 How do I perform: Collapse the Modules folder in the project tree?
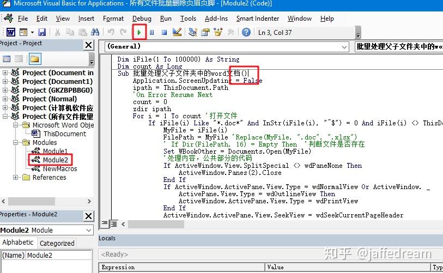pyautogui.click(x=16, y=142)
